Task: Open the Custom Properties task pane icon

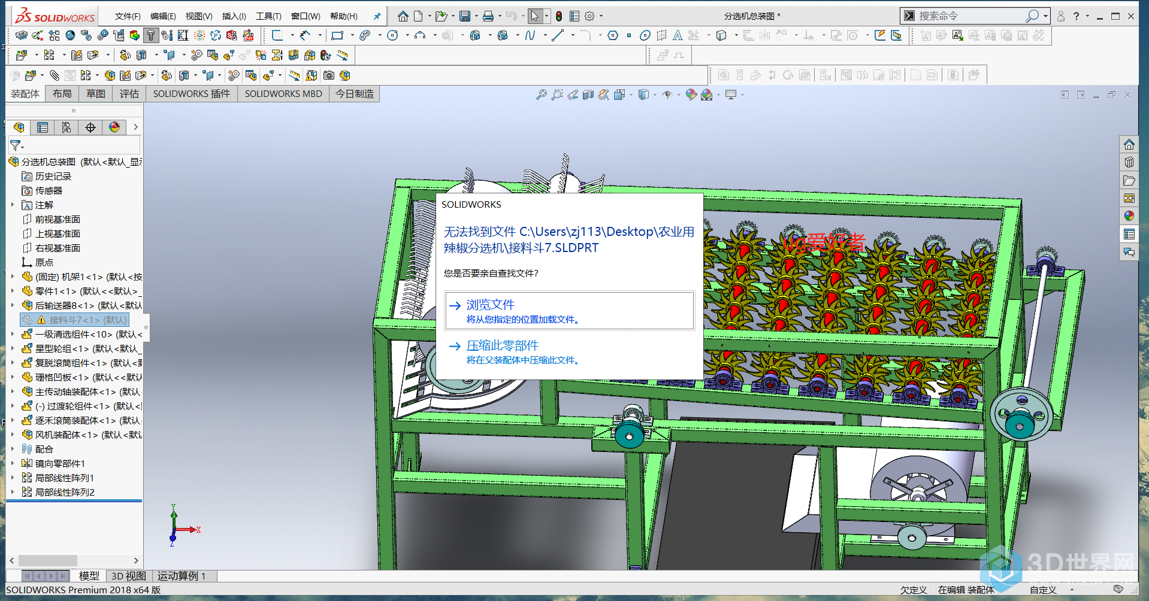Action: 1129,234
